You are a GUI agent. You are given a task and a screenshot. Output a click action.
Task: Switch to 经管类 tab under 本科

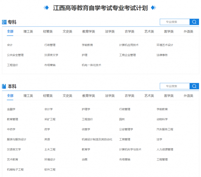point(48,96)
